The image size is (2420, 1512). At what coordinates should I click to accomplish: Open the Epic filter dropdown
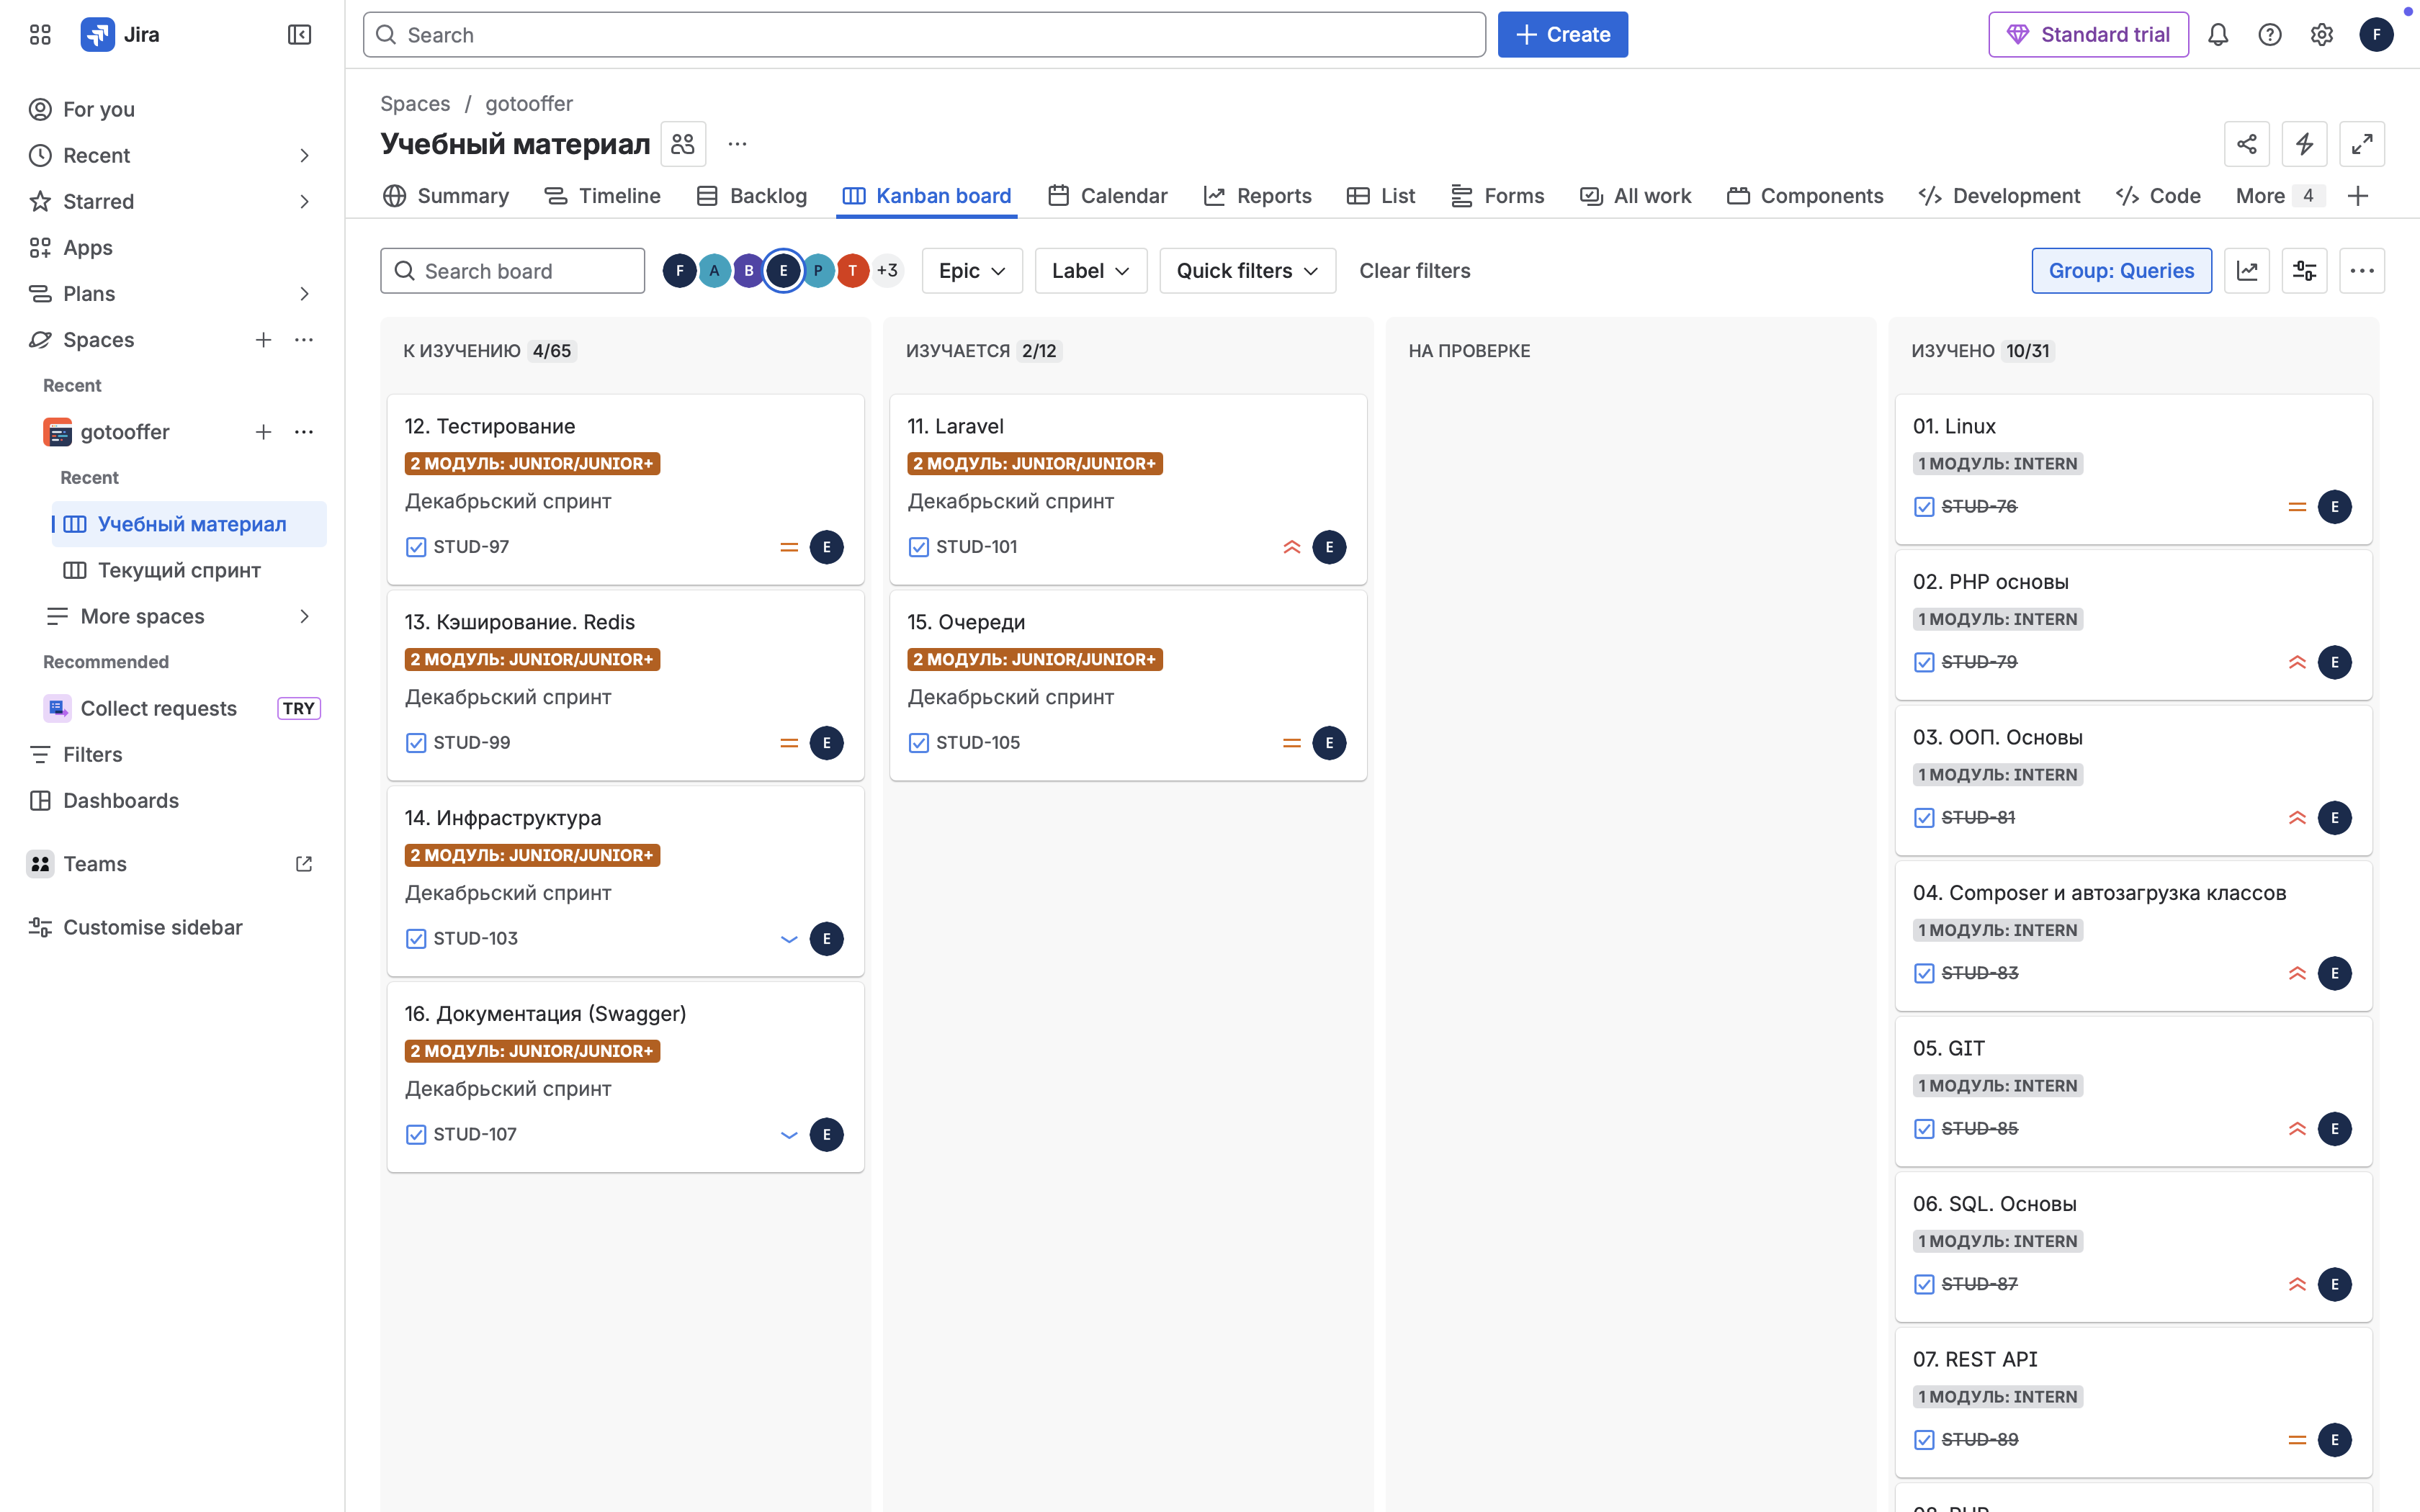[x=971, y=270]
